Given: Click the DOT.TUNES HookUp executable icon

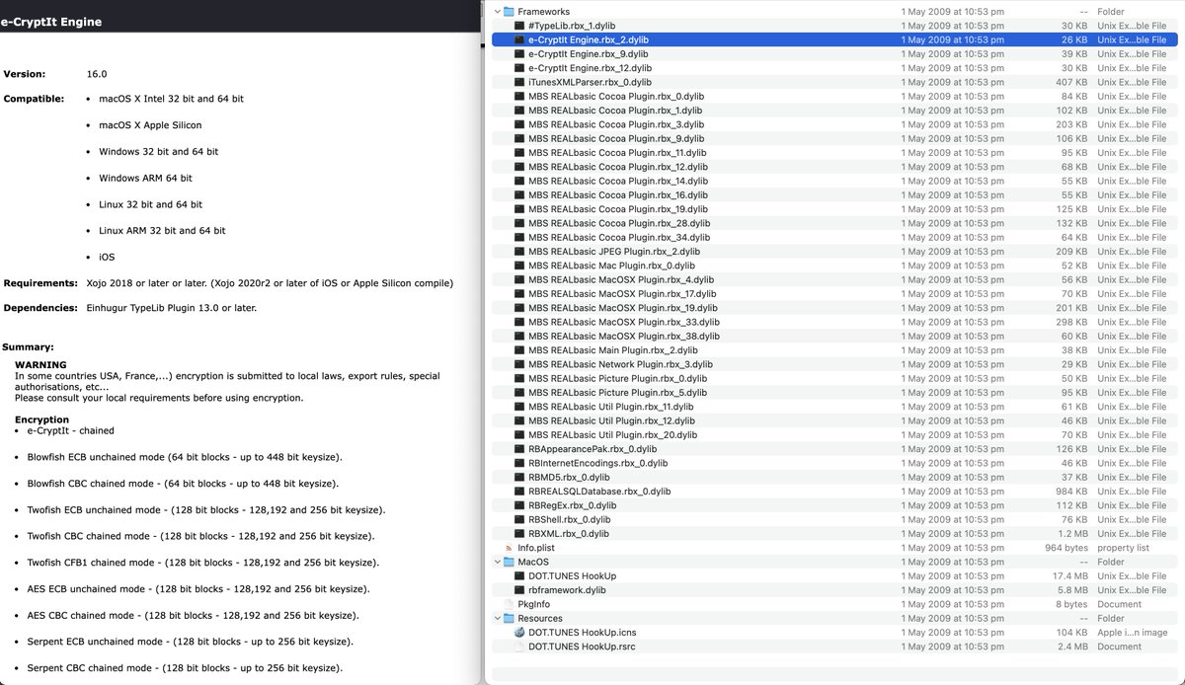Looking at the screenshot, I should (x=519, y=575).
